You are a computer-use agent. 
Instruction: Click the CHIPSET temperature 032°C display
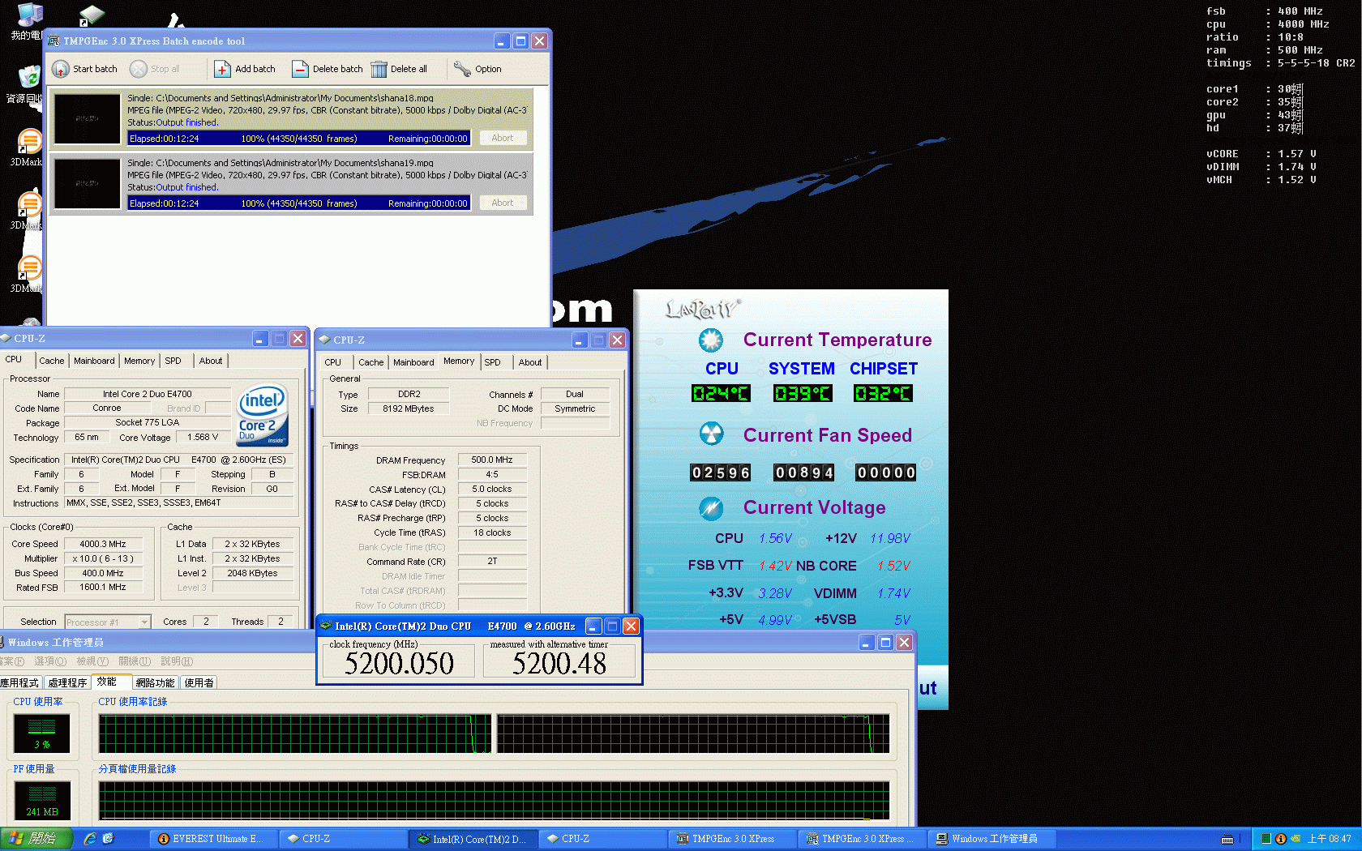[883, 394]
